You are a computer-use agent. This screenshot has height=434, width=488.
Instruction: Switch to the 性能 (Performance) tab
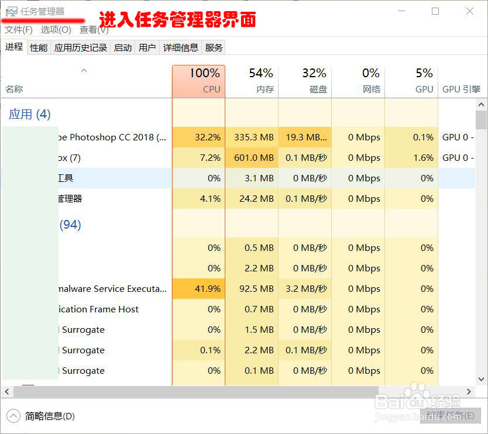tap(38, 47)
